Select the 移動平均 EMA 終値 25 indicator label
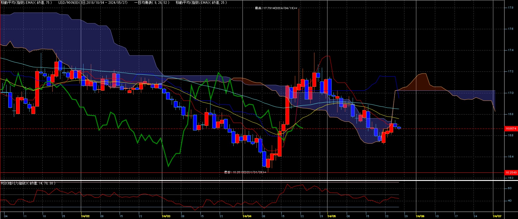Viewport: 518px width, 219px height. [x=201, y=2]
